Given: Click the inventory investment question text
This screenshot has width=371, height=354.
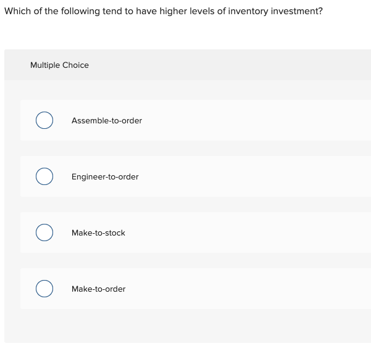Looking at the screenshot, I should click(163, 11).
